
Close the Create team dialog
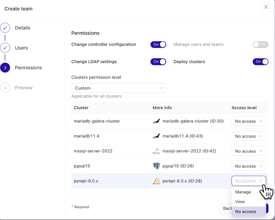click(x=266, y=7)
